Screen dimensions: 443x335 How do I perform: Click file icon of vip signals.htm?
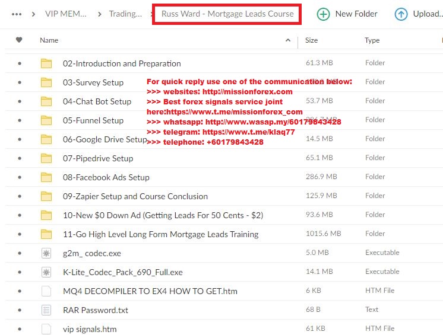pos(46,329)
